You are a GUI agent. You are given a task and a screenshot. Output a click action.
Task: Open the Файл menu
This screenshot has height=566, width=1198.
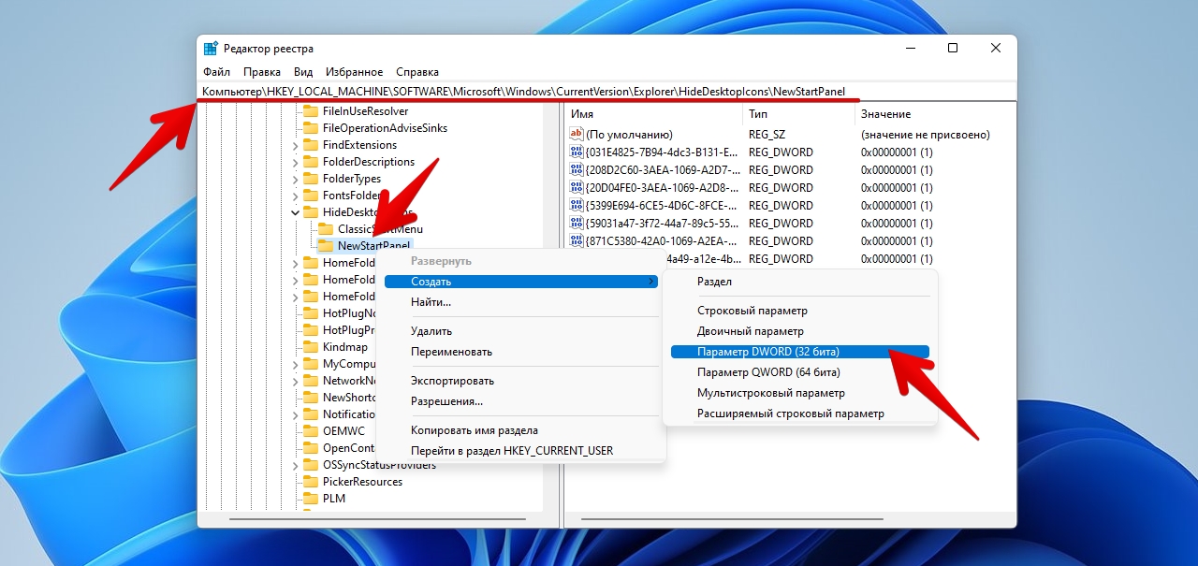(x=216, y=72)
